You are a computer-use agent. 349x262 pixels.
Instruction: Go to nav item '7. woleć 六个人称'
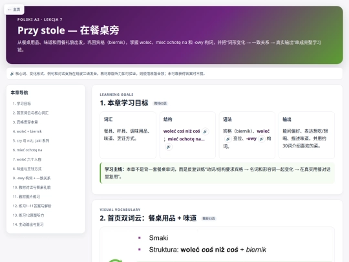[27, 160]
